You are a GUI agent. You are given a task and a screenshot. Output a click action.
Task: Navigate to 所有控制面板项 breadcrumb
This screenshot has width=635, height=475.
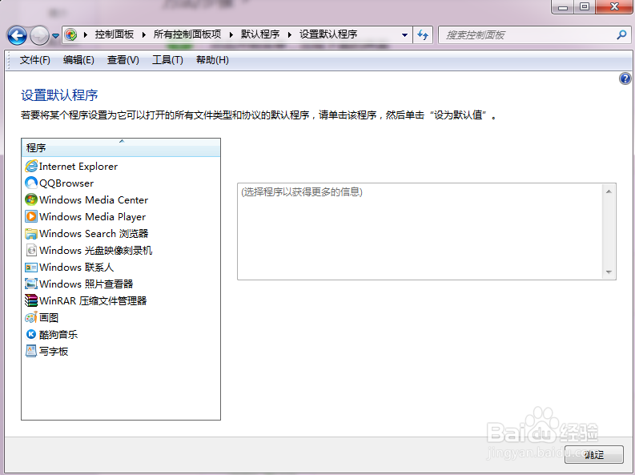(187, 34)
